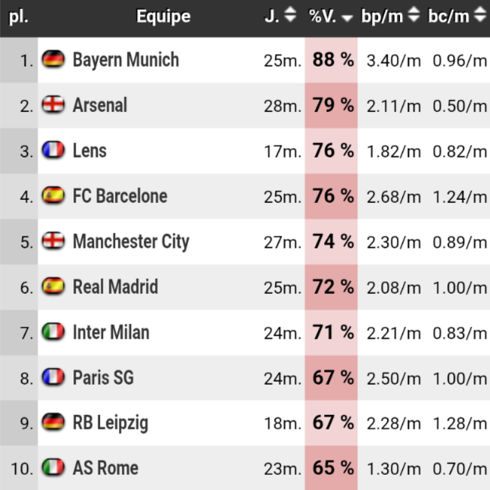Click the German flag beside RB Leipzig
Image resolution: width=490 pixels, height=490 pixels.
(53, 423)
